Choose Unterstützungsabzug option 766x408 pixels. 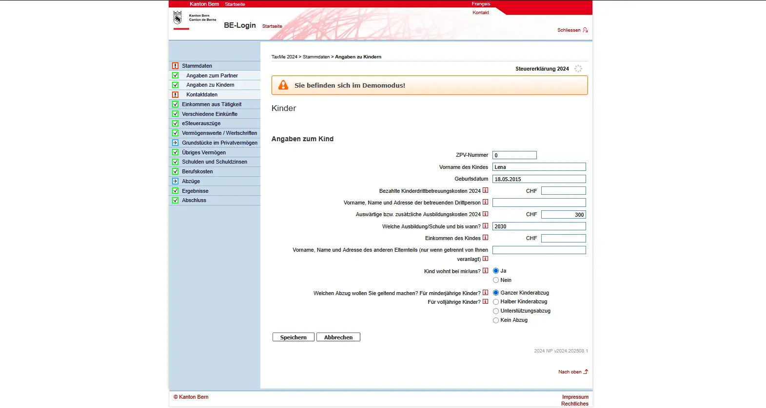pyautogui.click(x=496, y=311)
